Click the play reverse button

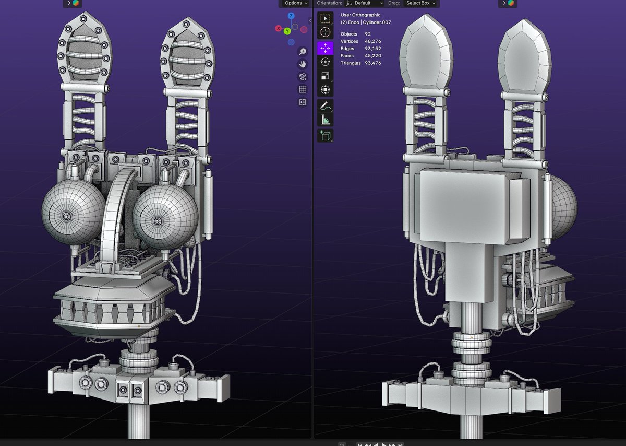point(376,444)
